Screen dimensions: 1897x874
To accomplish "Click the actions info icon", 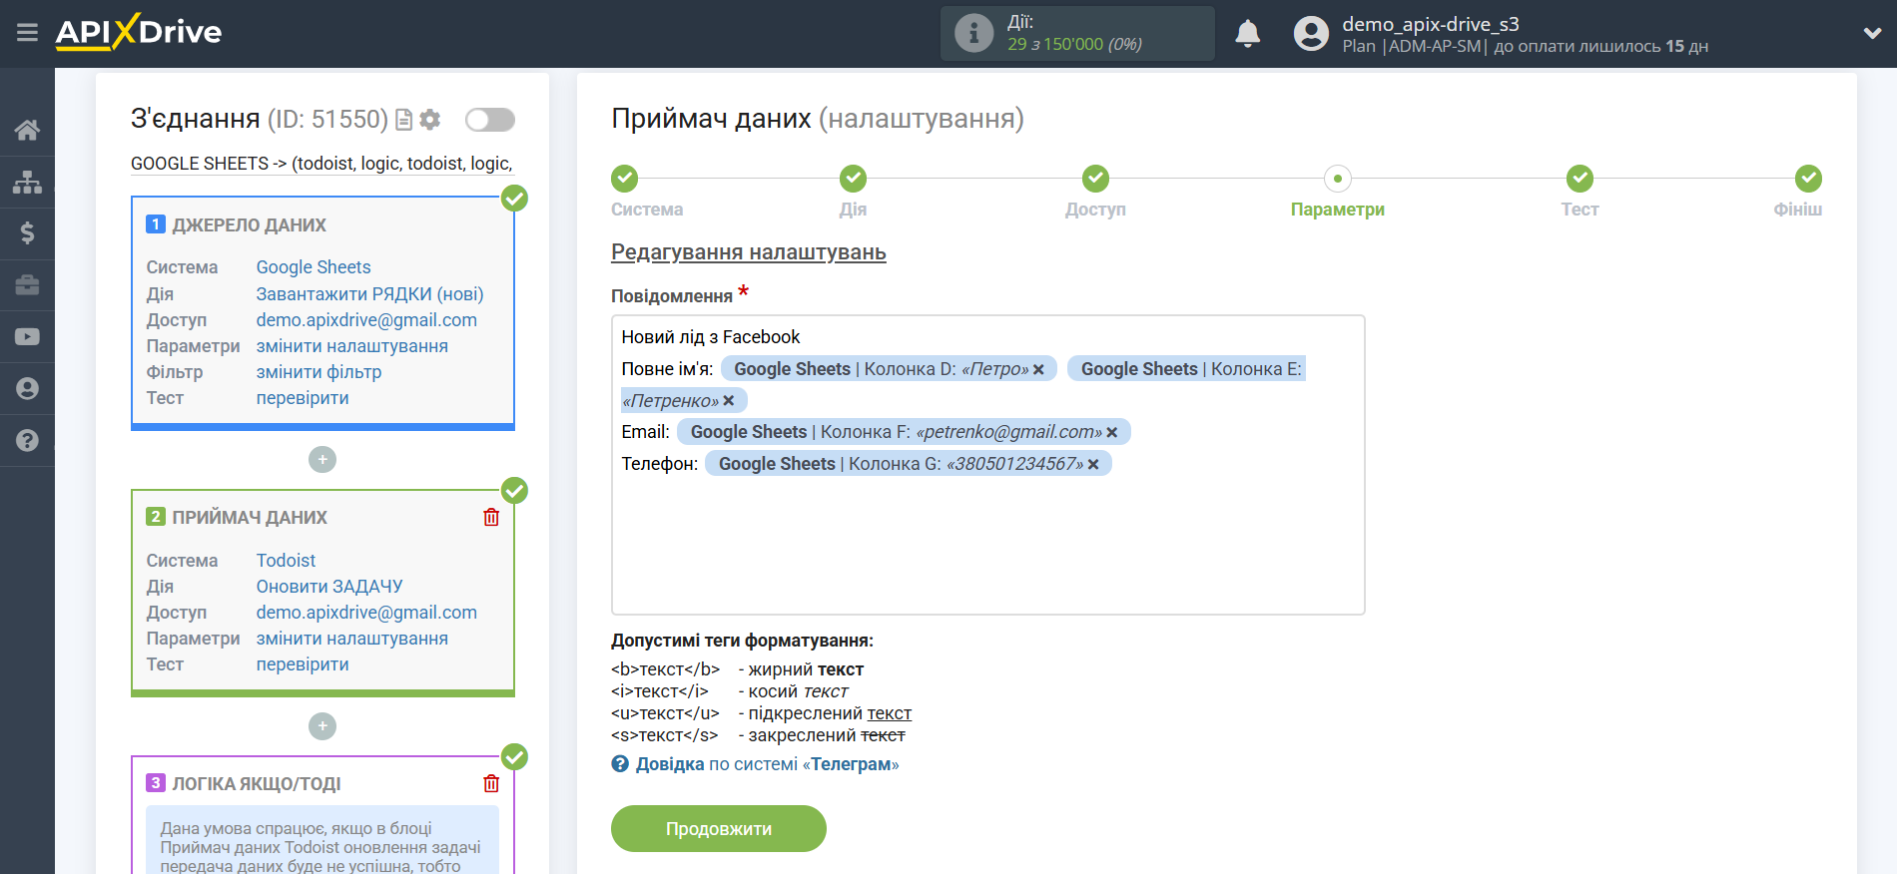I will click(x=973, y=33).
